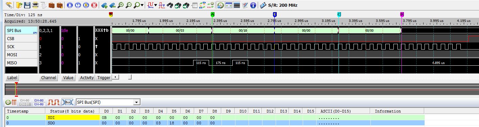
Task: Select cyan marker C on timeline
Action: click(x=339, y=14)
